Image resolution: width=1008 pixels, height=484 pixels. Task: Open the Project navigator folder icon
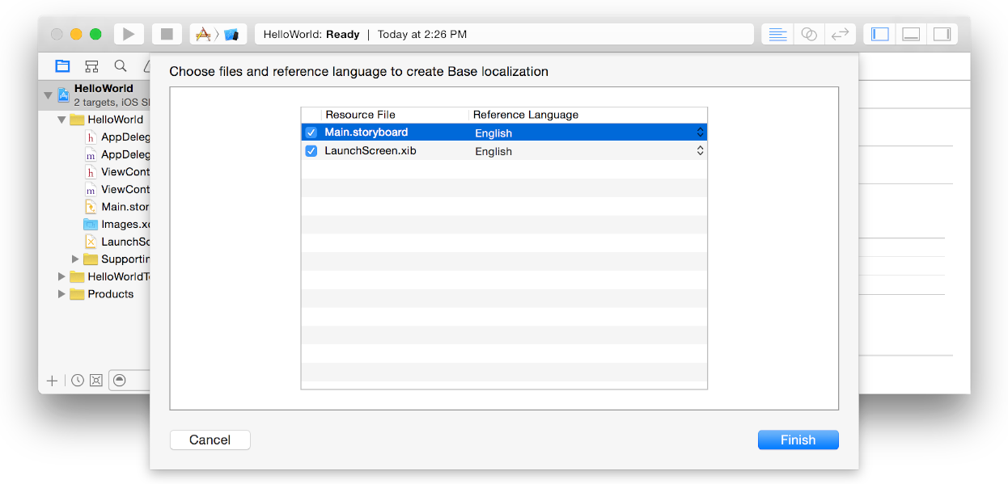pos(62,65)
